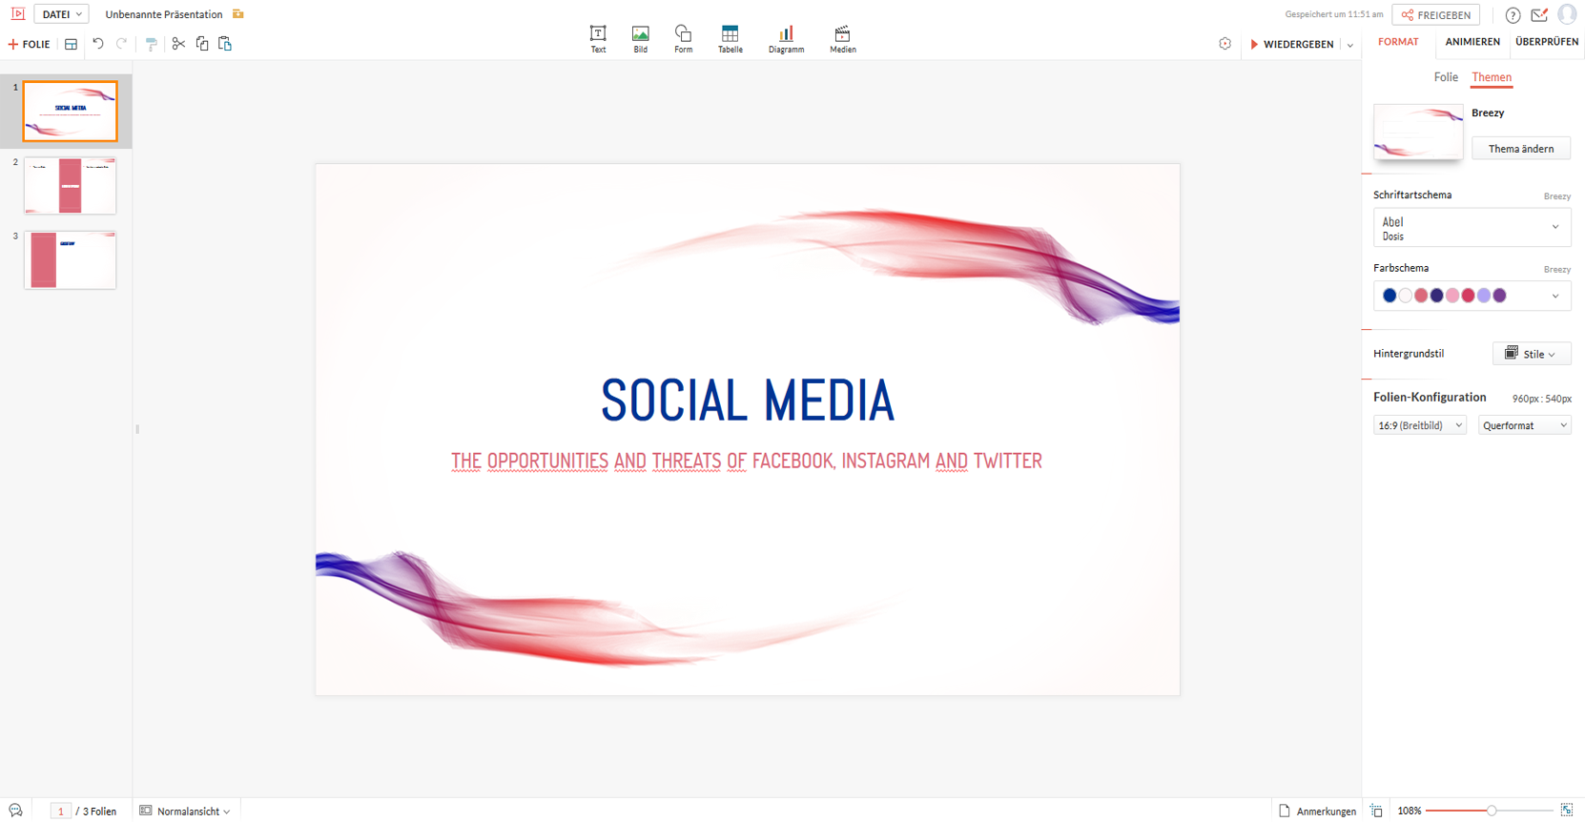The image size is (1585, 822).
Task: Click the Zoho Show app logo icon
Action: pyautogui.click(x=17, y=14)
